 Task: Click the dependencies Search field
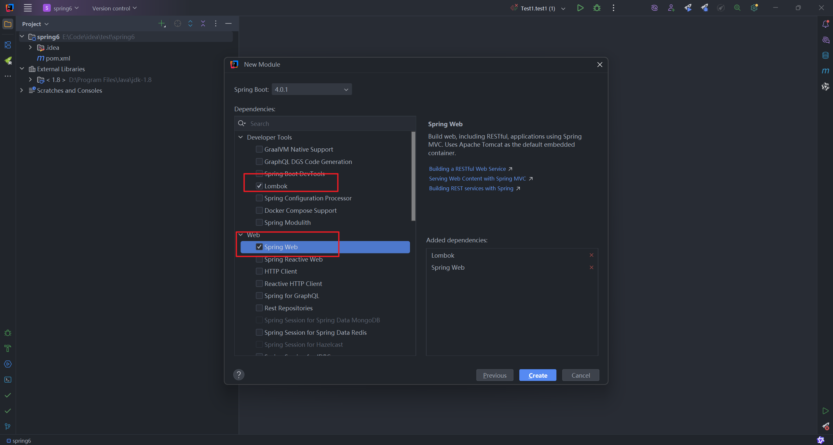325,124
